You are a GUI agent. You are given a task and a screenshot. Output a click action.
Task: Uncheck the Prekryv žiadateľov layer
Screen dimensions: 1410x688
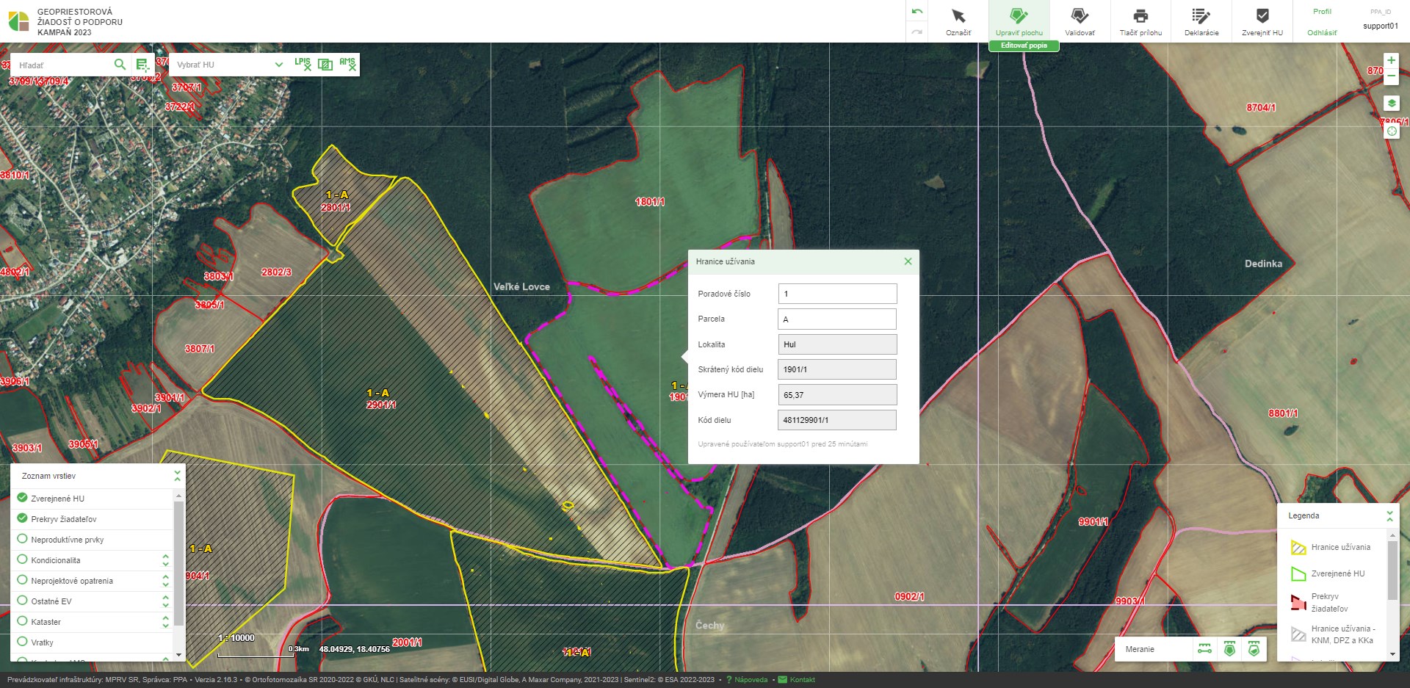point(22,518)
